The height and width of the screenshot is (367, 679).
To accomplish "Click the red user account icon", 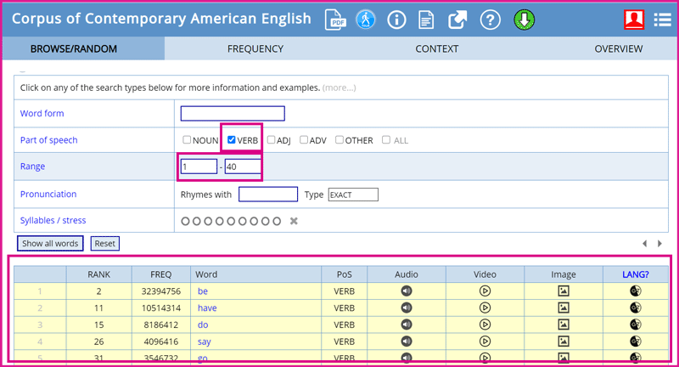I will (633, 20).
